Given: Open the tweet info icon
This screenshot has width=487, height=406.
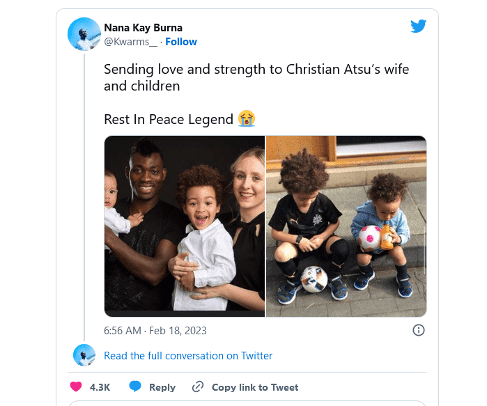Looking at the screenshot, I should point(419,330).
